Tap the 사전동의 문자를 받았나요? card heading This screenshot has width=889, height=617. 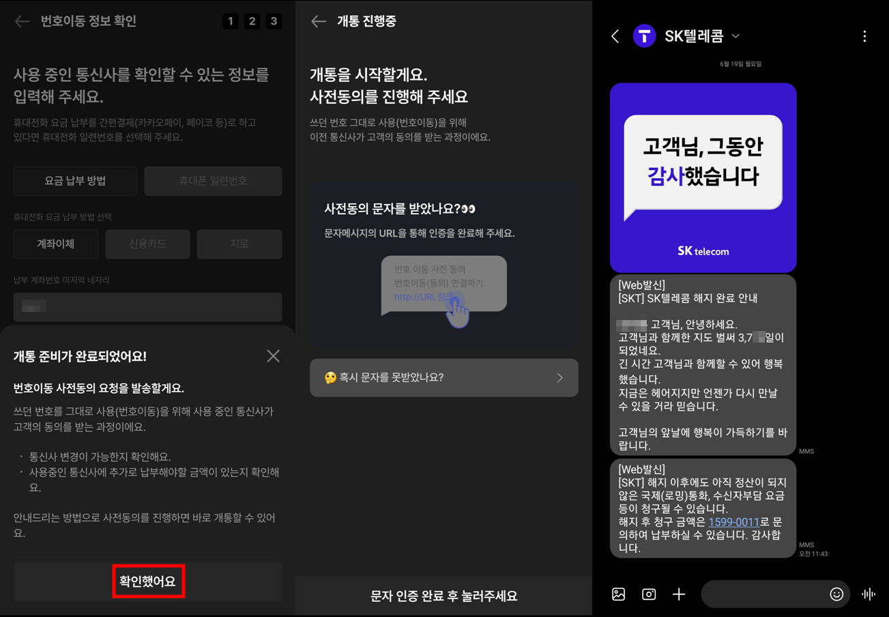[400, 209]
